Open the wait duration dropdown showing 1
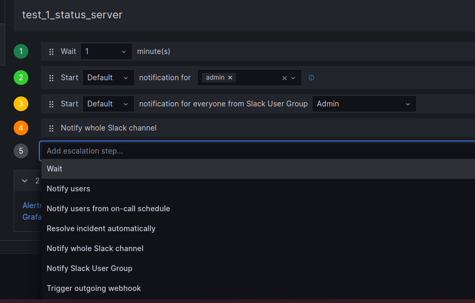 coord(106,51)
